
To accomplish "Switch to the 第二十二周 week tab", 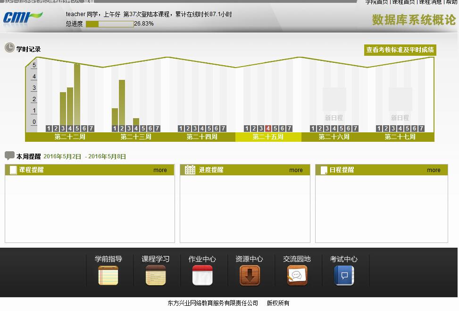I will tap(70, 137).
